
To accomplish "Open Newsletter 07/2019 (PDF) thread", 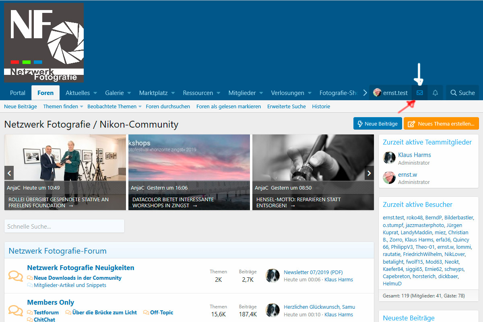I will click(313, 272).
